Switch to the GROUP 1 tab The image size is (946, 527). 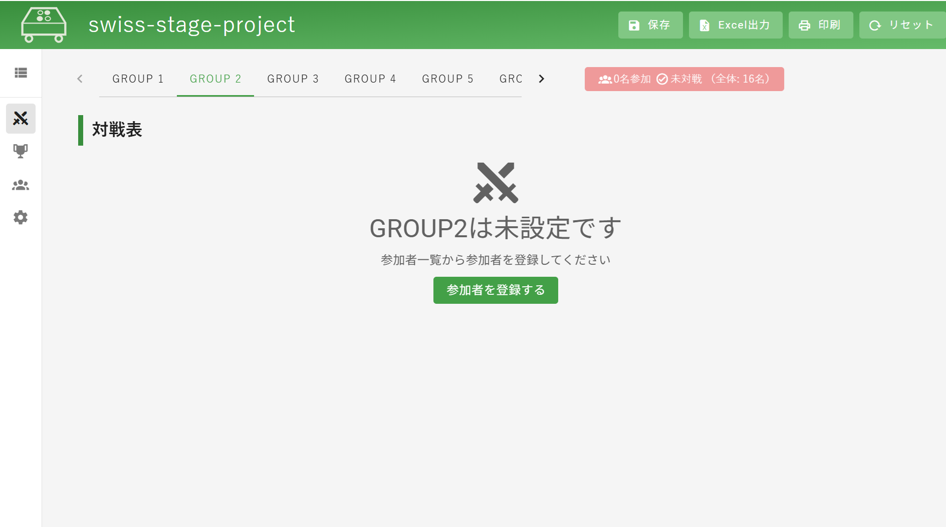click(x=138, y=79)
